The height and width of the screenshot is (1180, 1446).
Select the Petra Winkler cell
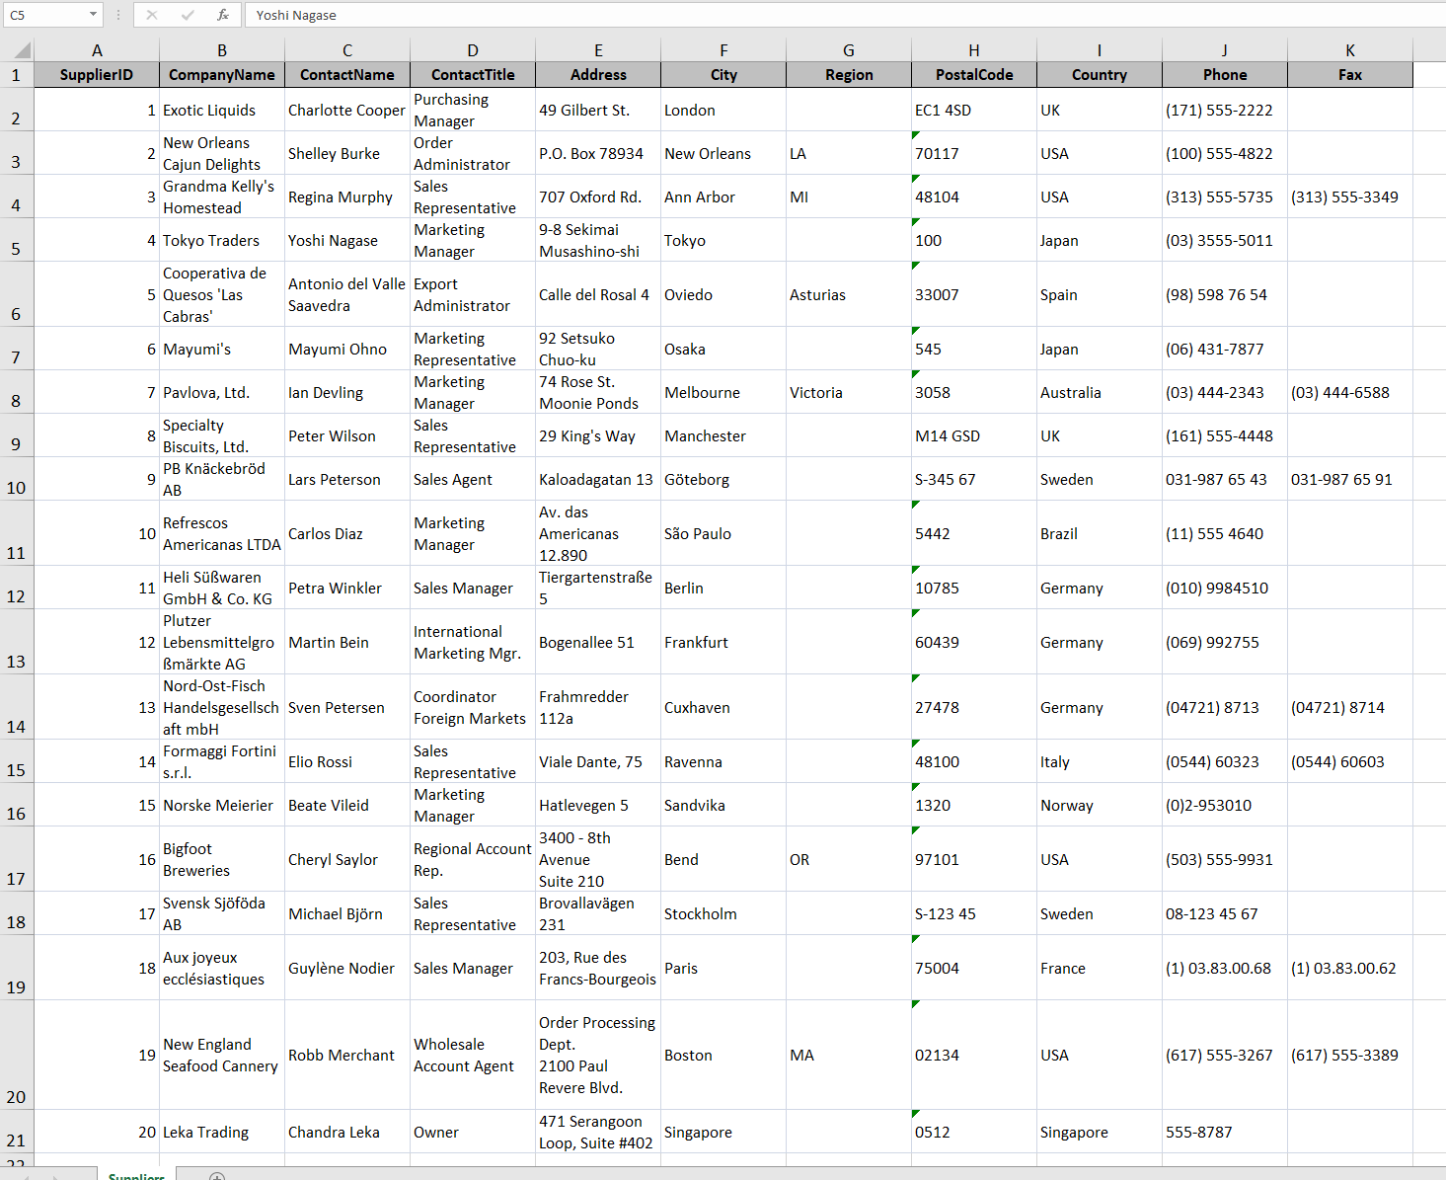(x=347, y=588)
